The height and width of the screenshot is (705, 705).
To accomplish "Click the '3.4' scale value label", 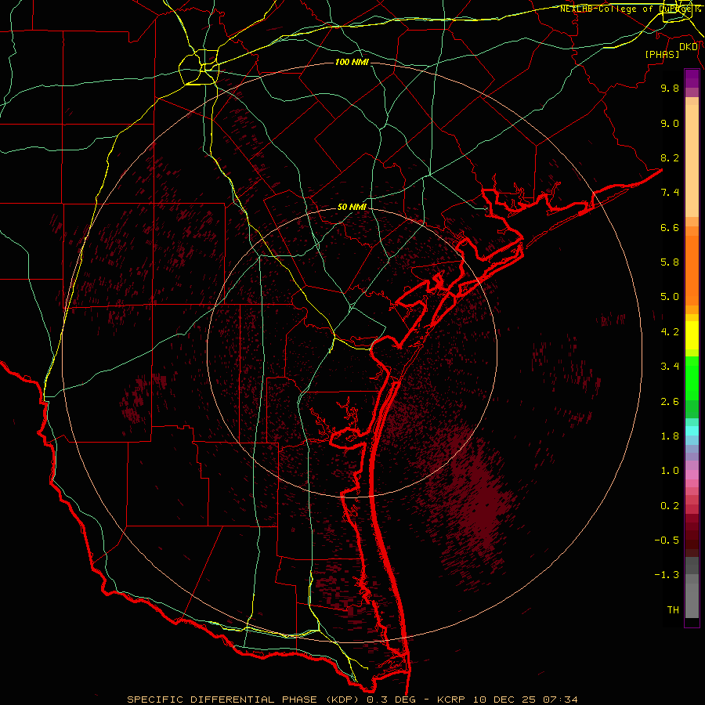I will (670, 367).
